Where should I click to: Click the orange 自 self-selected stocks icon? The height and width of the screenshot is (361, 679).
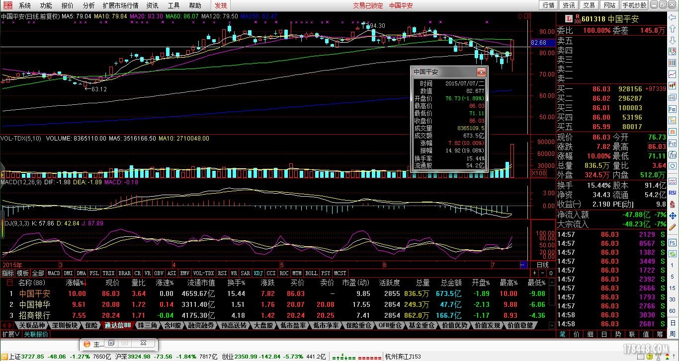[x=672, y=132]
